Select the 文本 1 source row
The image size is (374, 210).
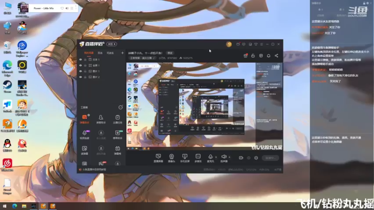click(x=101, y=60)
